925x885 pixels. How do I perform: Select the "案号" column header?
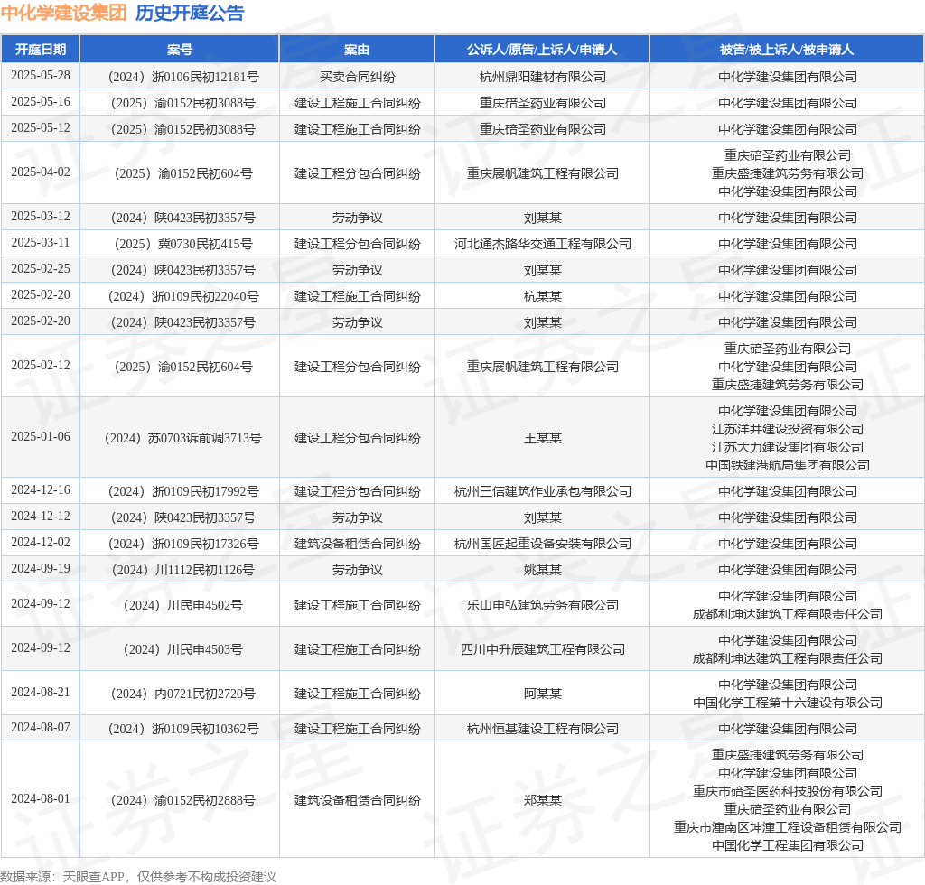tap(180, 50)
